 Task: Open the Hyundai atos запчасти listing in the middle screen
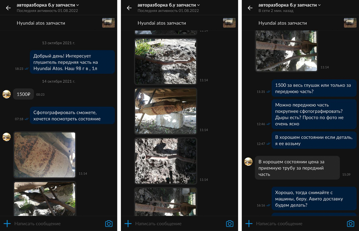coord(162,23)
